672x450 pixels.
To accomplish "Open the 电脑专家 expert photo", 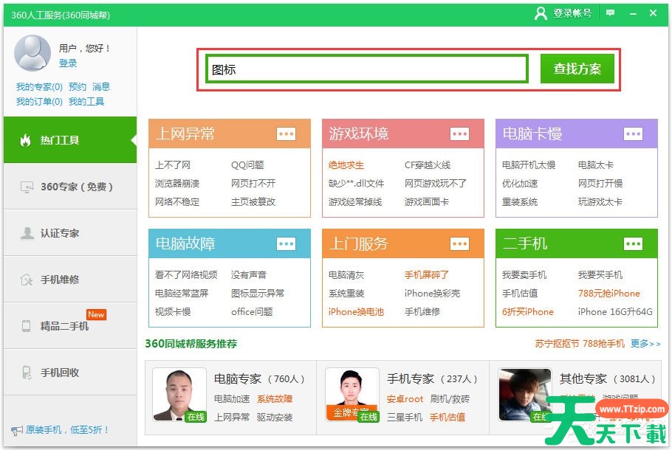I will coord(179,395).
